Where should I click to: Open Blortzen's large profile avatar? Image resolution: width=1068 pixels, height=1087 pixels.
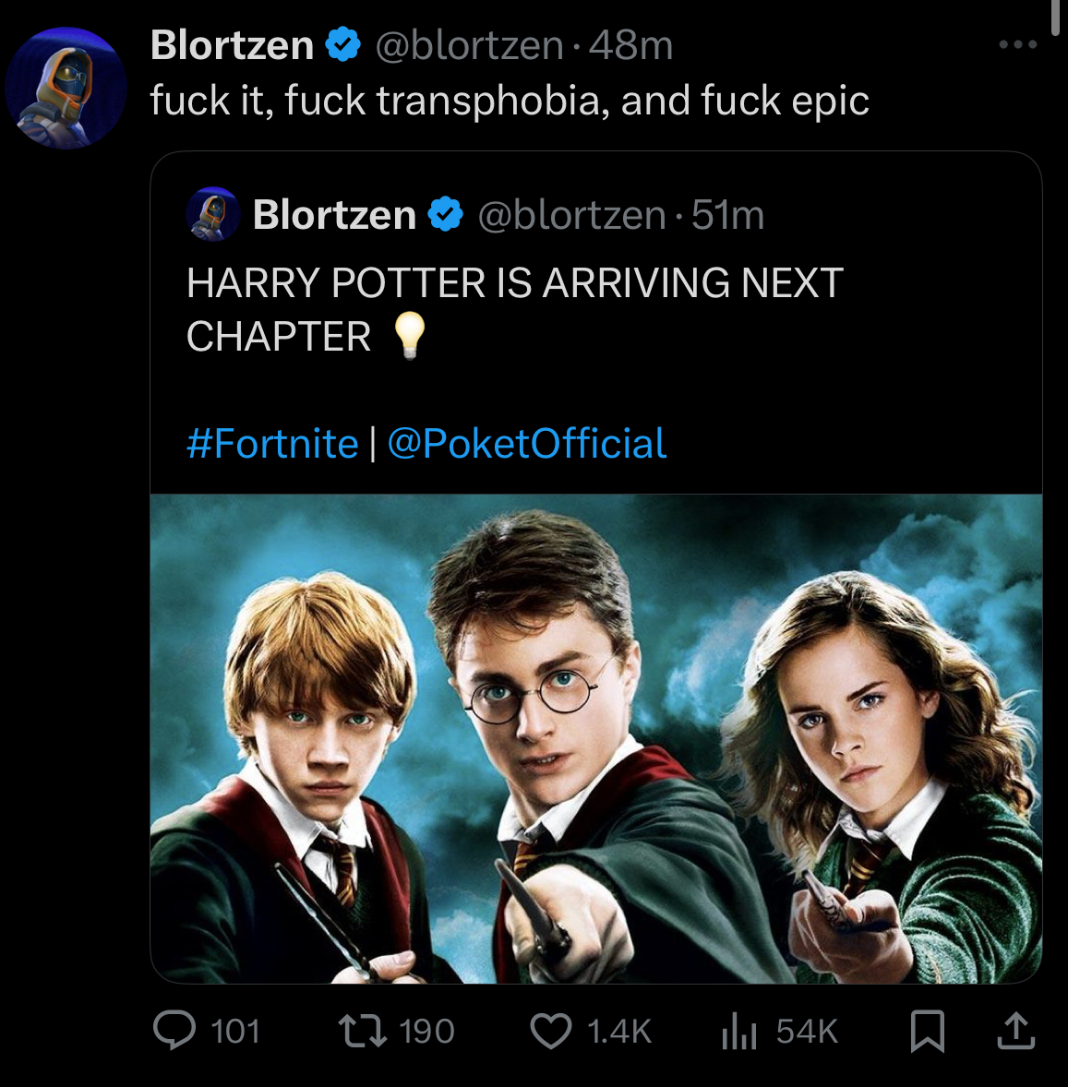[x=66, y=88]
